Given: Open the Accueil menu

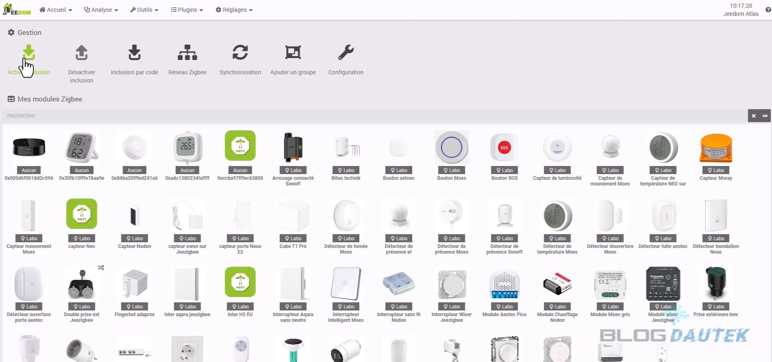Looking at the screenshot, I should click(56, 10).
